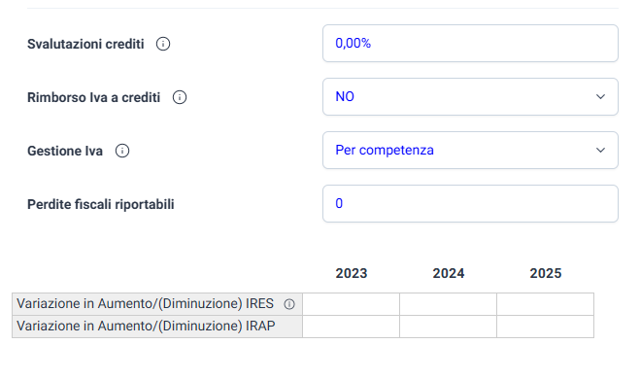
Task: Click info icon next to Svalutazioni crediti
Action: [163, 44]
